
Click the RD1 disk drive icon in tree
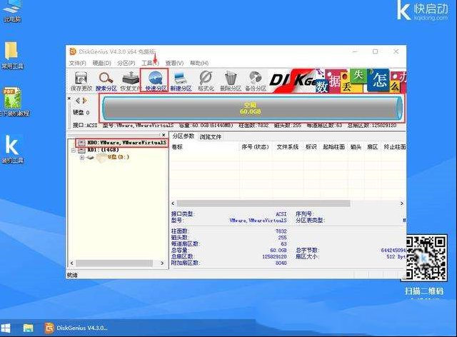tap(81, 150)
